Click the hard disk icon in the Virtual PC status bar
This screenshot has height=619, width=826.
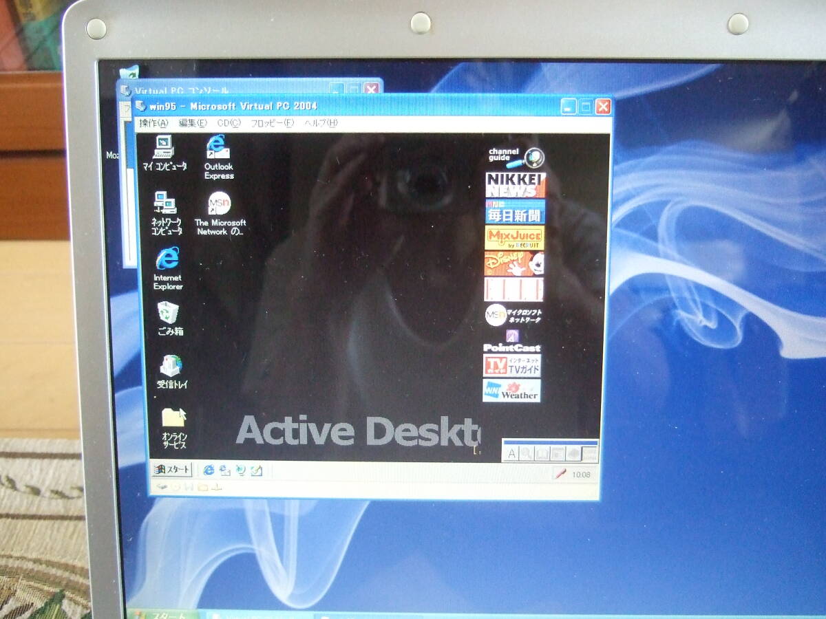click(162, 487)
